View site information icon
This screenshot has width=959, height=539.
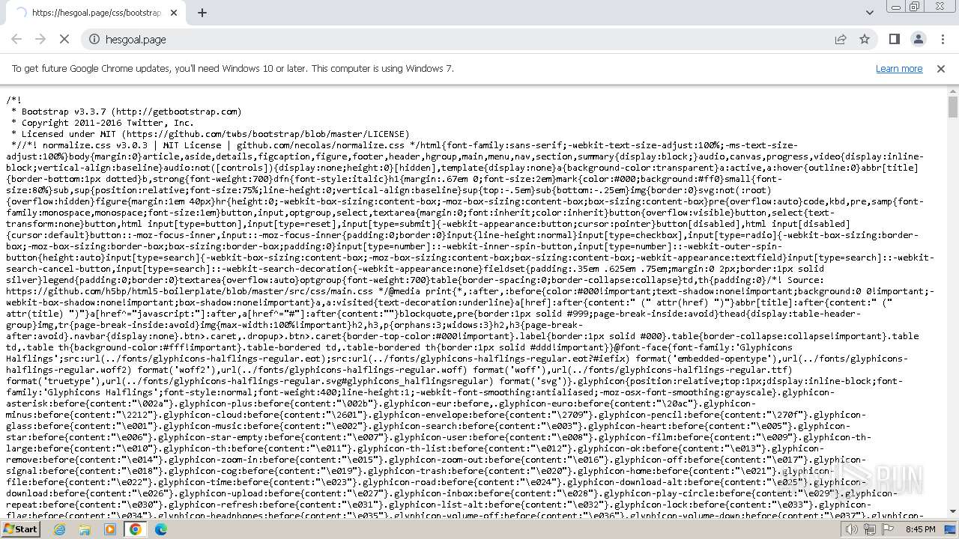click(94, 39)
